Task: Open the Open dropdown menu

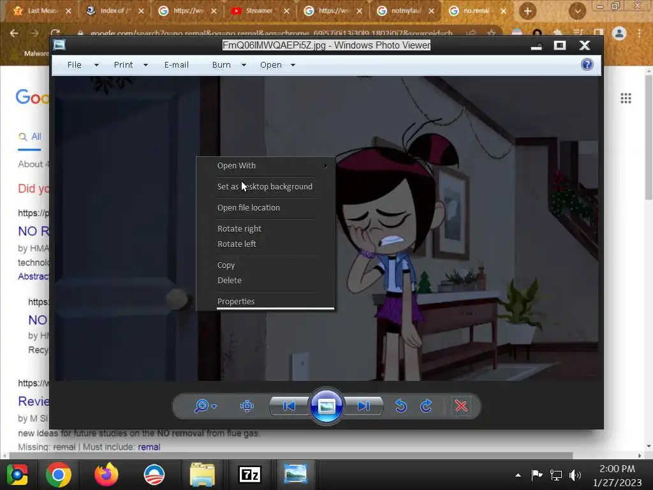Action: (278, 64)
